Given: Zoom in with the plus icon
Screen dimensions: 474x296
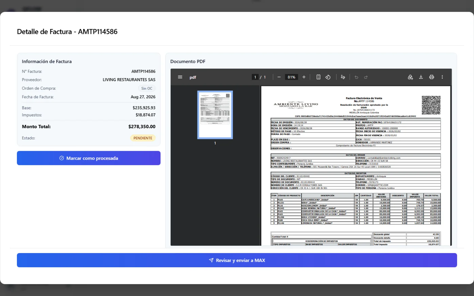Looking at the screenshot, I should tap(304, 77).
